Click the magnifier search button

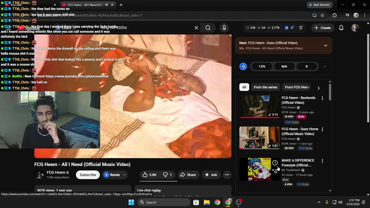tap(208, 28)
